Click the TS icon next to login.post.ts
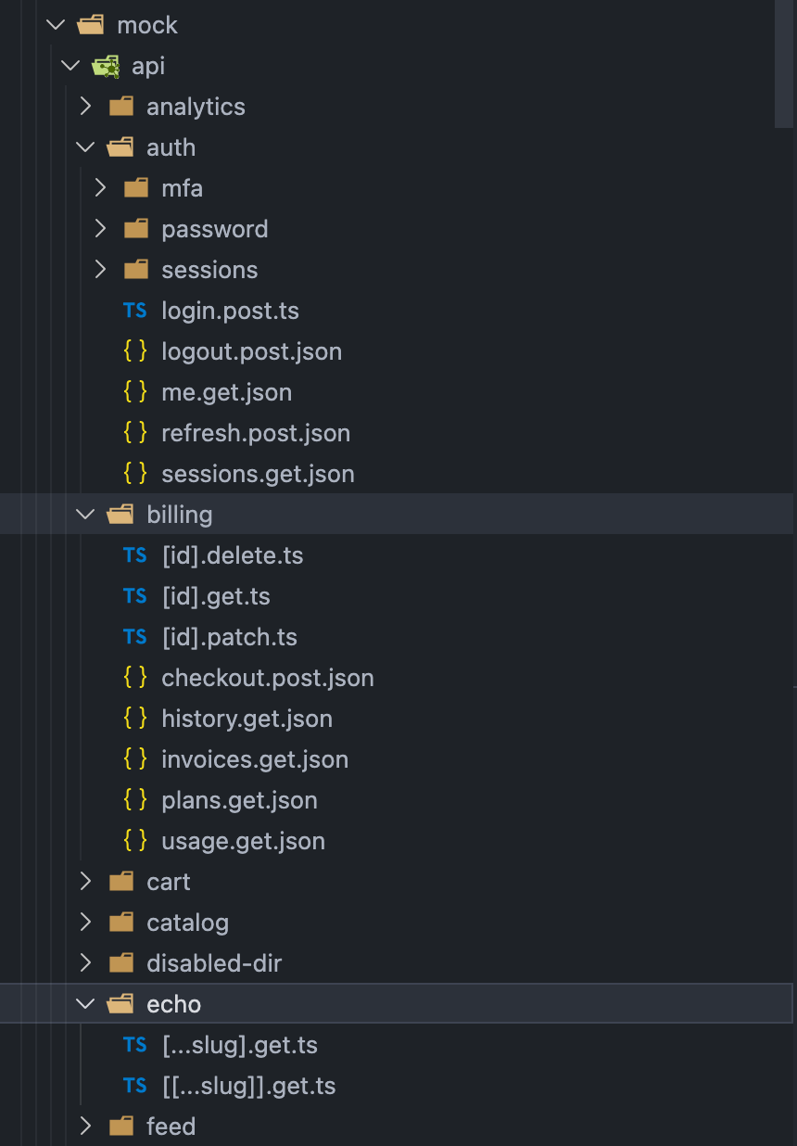 [135, 311]
